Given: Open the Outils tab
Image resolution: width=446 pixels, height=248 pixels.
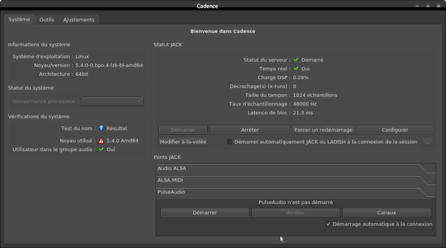Looking at the screenshot, I should coord(47,20).
